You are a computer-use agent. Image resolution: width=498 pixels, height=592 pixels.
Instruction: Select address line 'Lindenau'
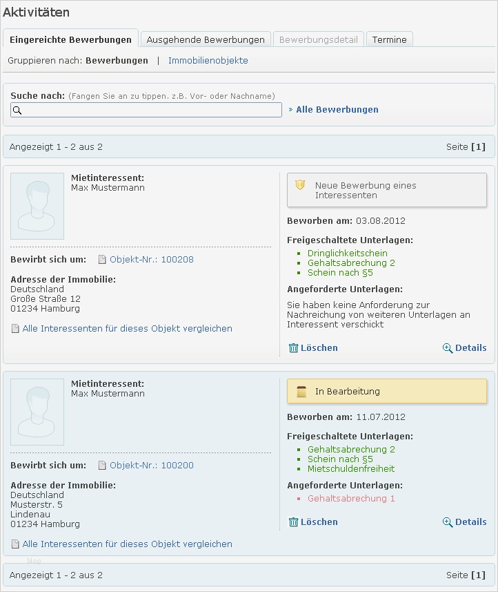coord(30,514)
